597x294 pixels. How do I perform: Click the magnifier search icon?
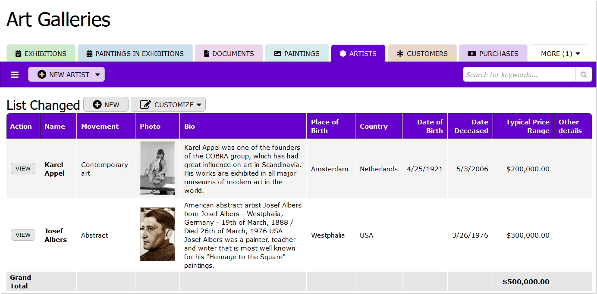583,75
